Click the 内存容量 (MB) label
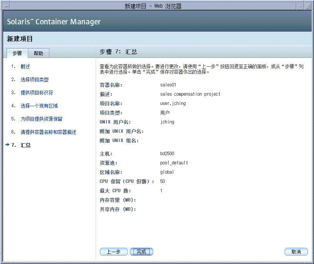Viewport: 314px width, 264px height. click(118, 200)
